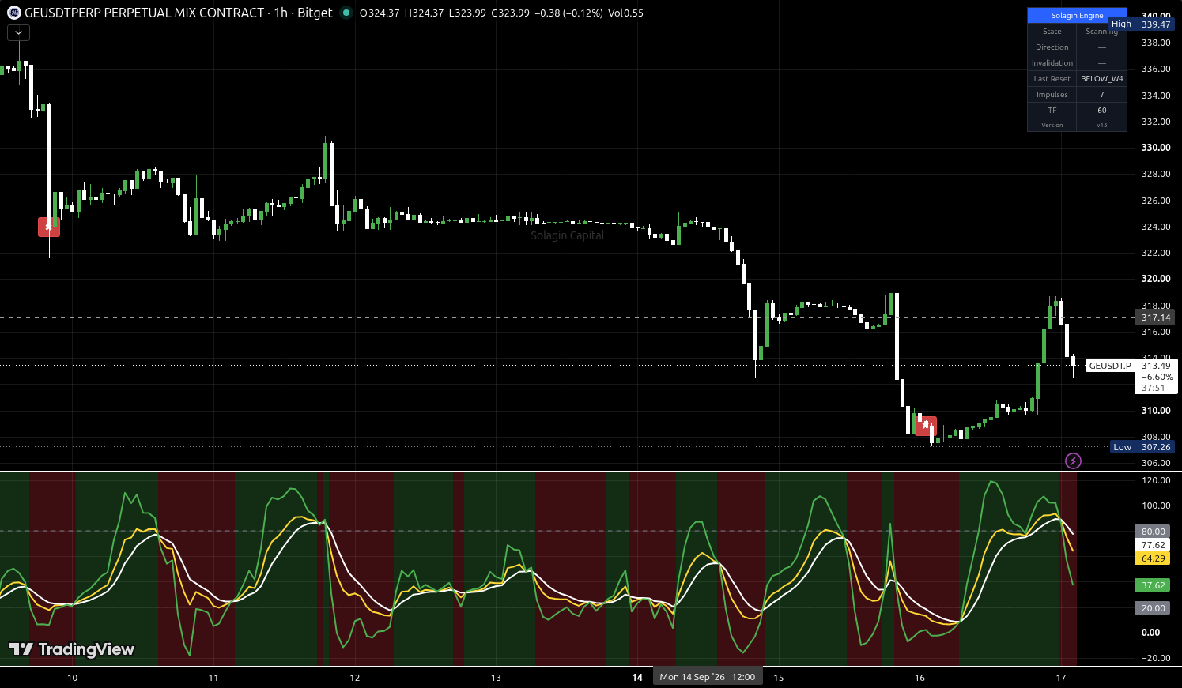Click the green market status dot
The image size is (1182, 688).
tap(346, 13)
